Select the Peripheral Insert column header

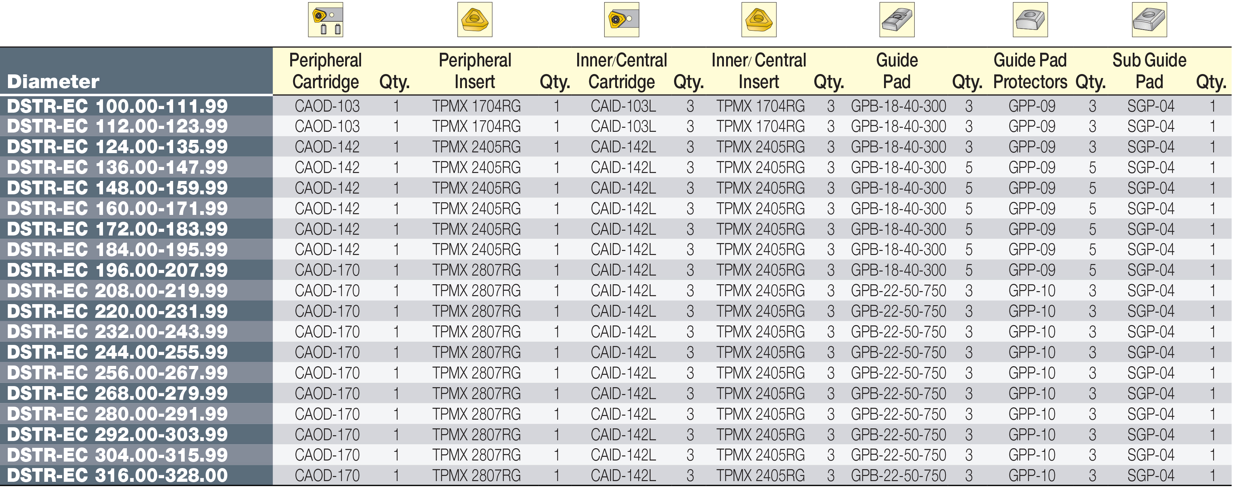475,71
